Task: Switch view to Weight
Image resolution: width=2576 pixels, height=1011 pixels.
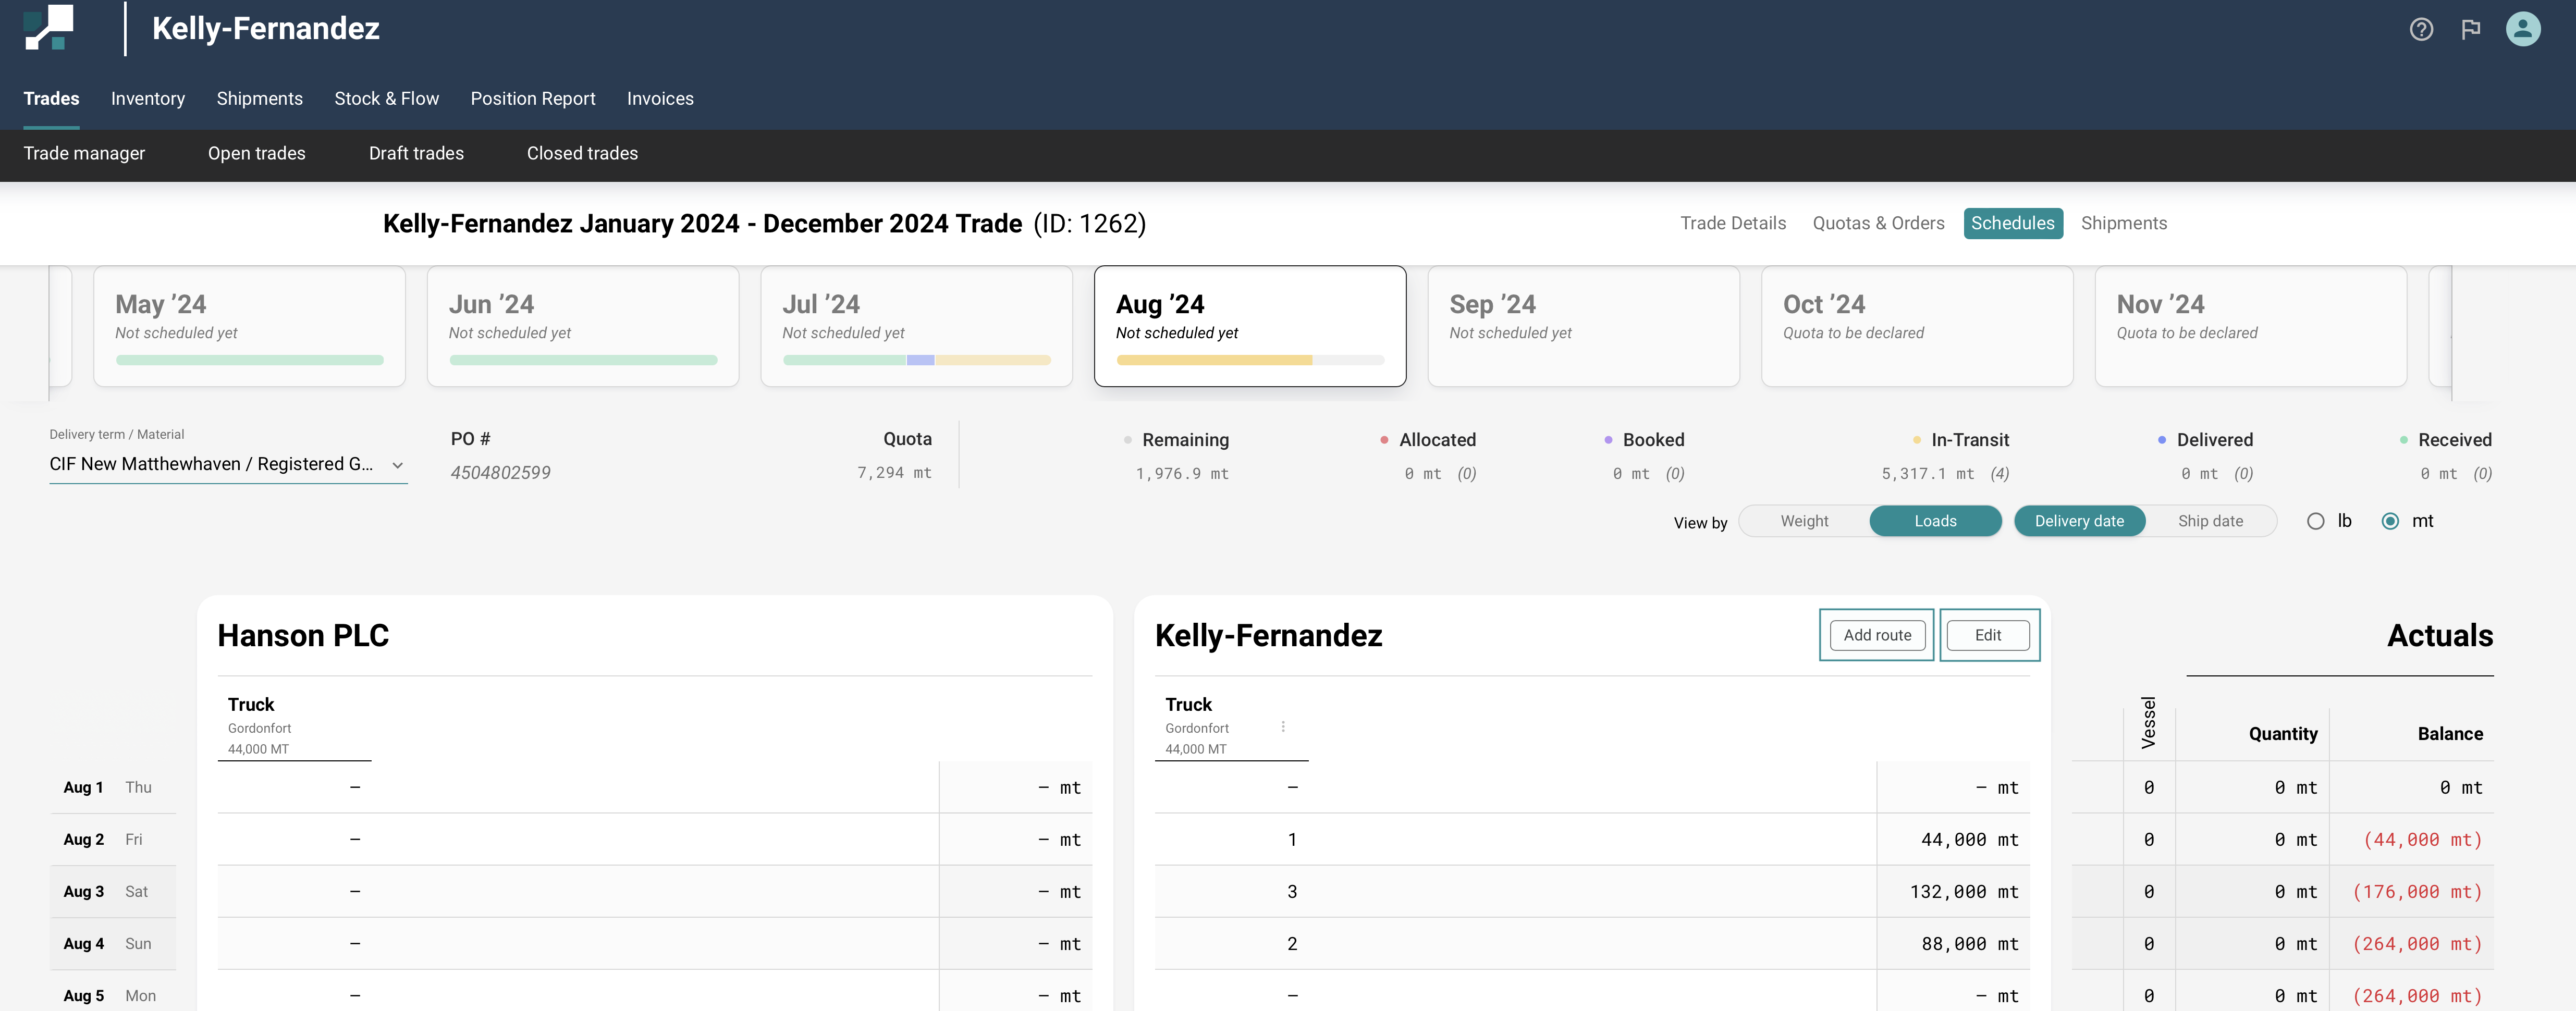Action: pos(1804,521)
